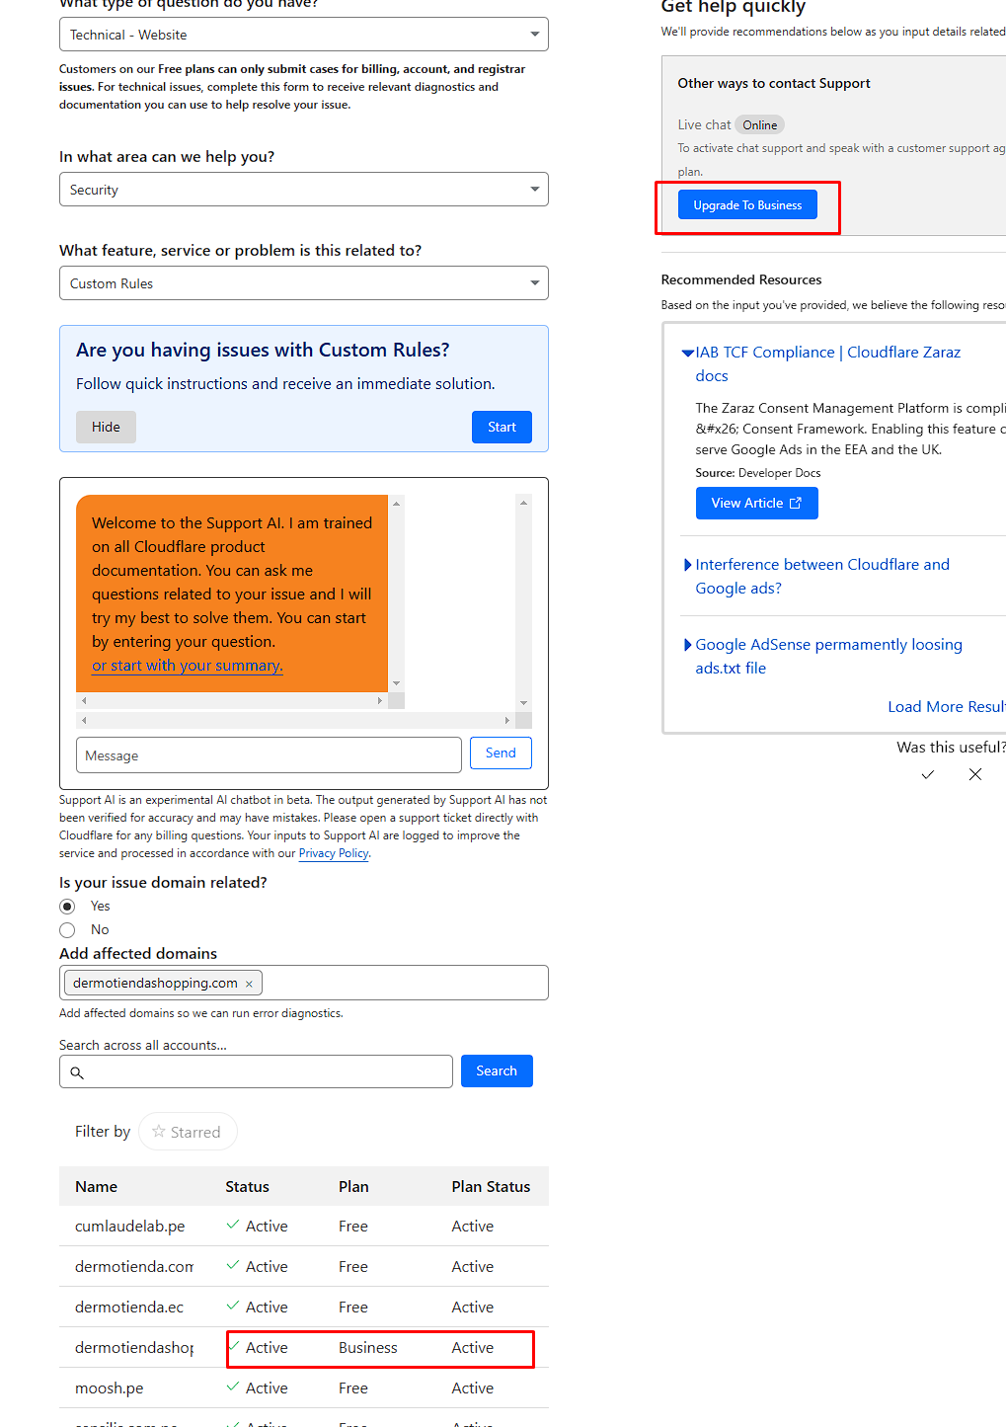Select the Yes radio for domain related

tap(67, 907)
